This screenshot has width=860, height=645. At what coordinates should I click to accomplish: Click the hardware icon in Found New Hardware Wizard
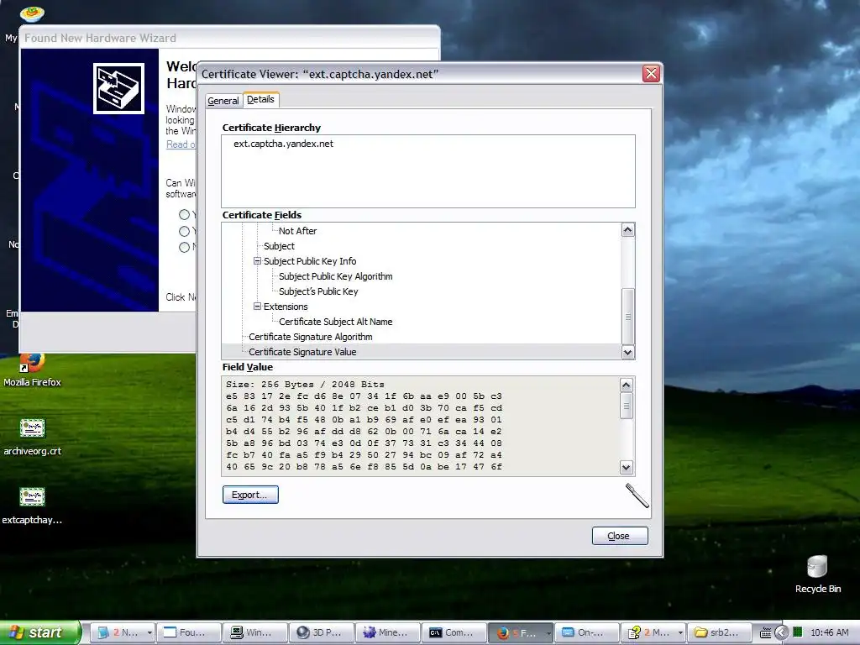click(118, 88)
